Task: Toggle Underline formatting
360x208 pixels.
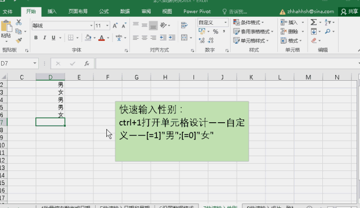Action: point(53,38)
